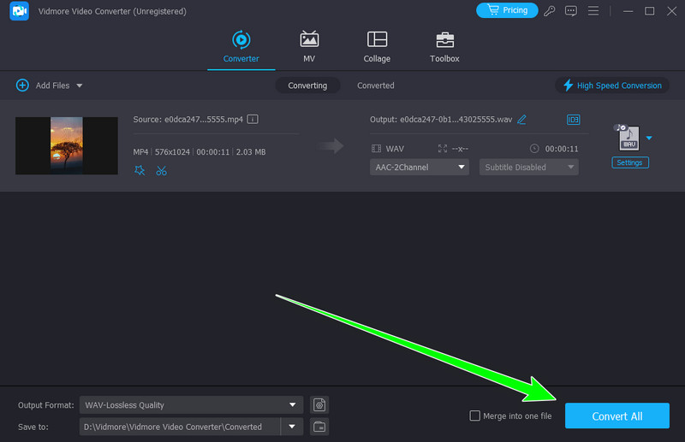The width and height of the screenshot is (685, 442).
Task: Rename output file with pencil icon
Action: click(522, 120)
